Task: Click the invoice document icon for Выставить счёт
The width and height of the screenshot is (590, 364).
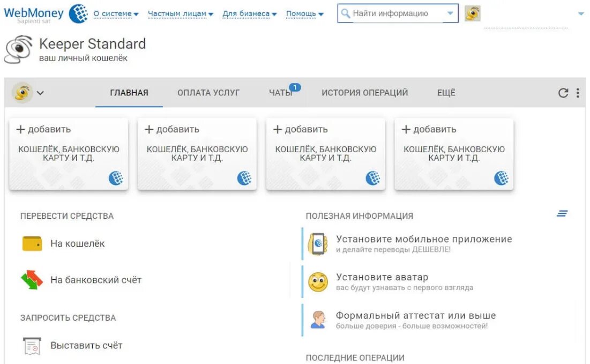Action: pos(32,346)
